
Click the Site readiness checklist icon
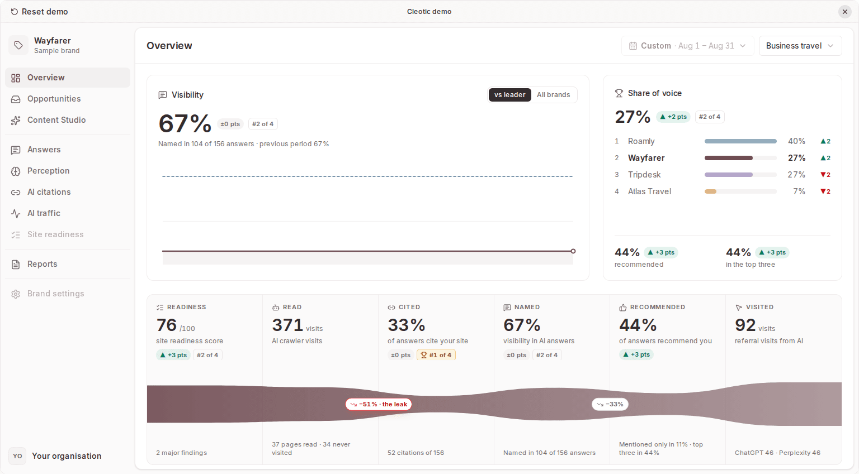pyautogui.click(x=16, y=235)
